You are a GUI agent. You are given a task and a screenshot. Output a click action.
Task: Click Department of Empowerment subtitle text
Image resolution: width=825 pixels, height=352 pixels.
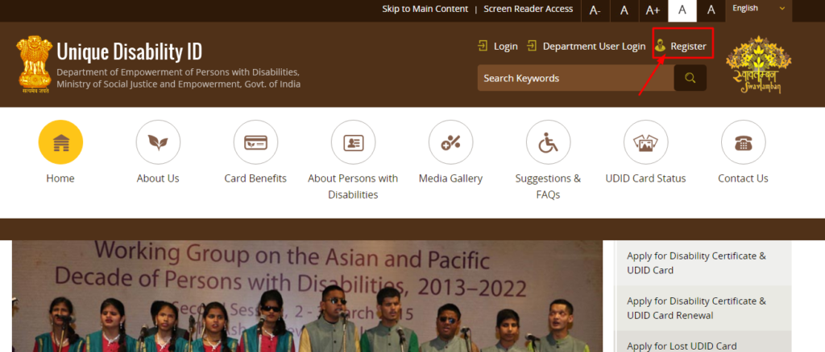pos(178,78)
